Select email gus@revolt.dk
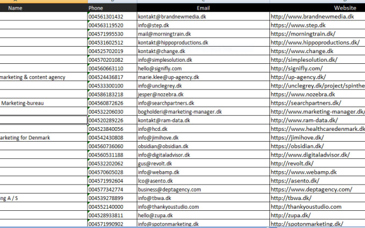 point(155,164)
